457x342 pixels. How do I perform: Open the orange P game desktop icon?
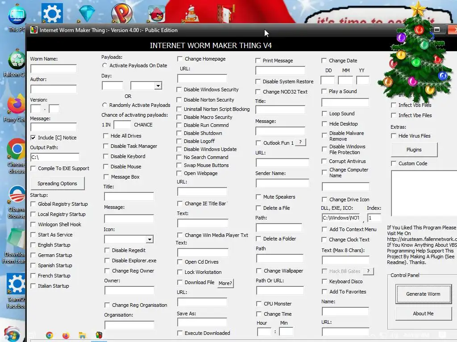(122, 13)
